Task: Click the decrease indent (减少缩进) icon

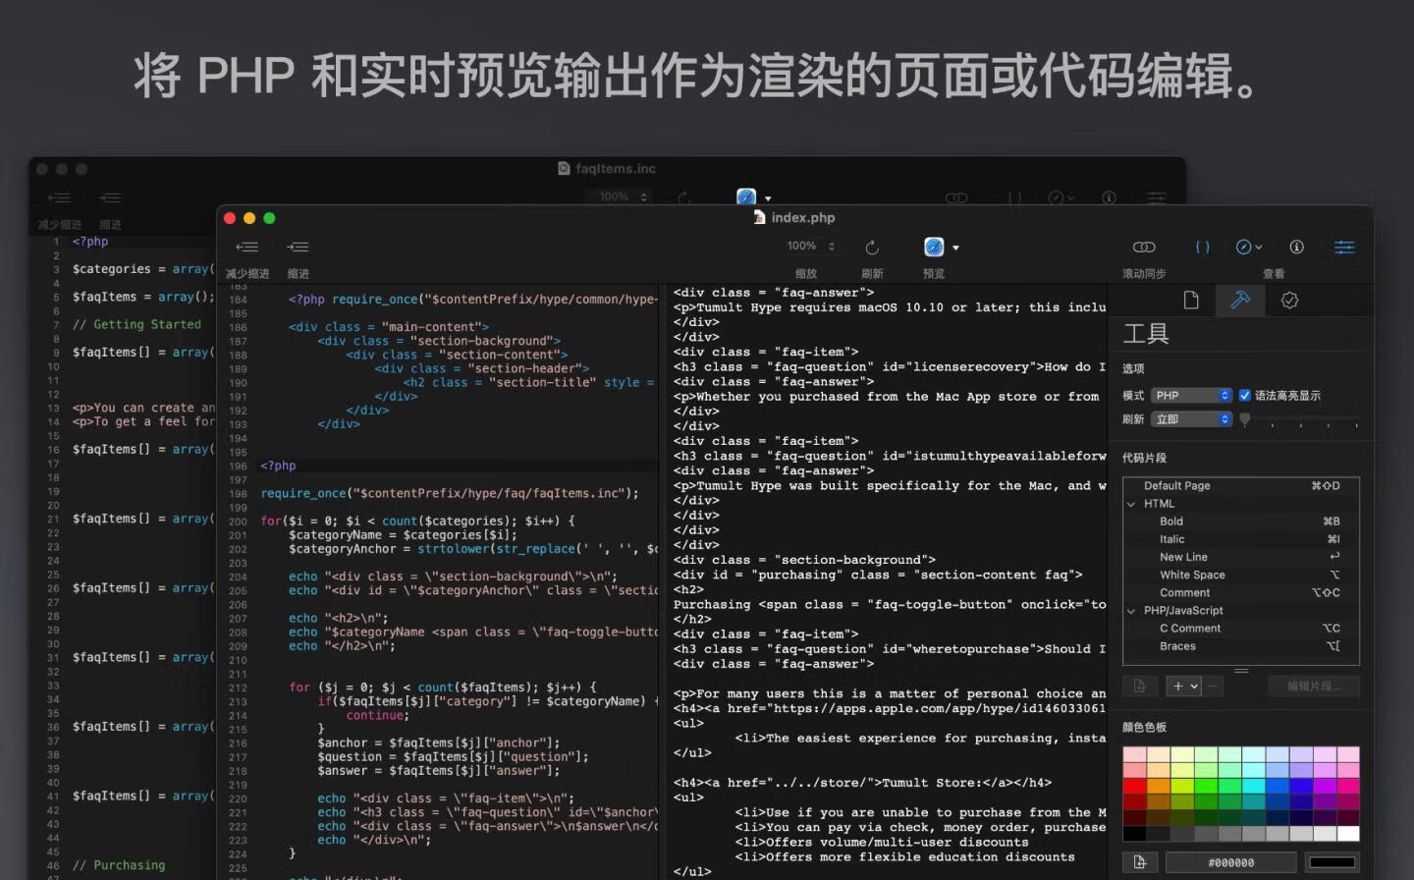Action: (x=247, y=247)
